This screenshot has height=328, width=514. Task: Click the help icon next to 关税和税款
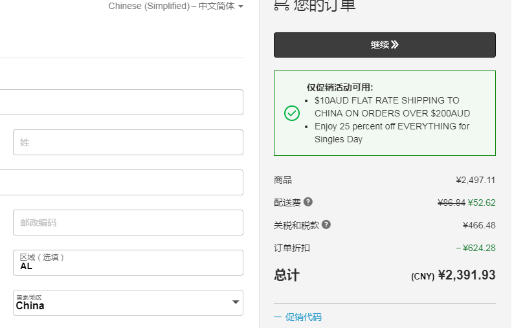(x=326, y=224)
